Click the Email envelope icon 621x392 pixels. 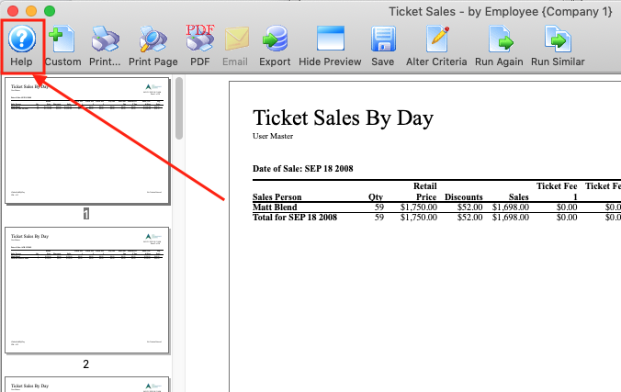236,39
